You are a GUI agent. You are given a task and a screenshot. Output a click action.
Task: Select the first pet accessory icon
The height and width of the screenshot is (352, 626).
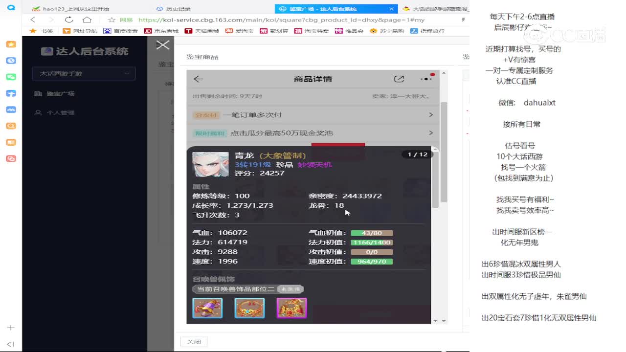tap(207, 308)
